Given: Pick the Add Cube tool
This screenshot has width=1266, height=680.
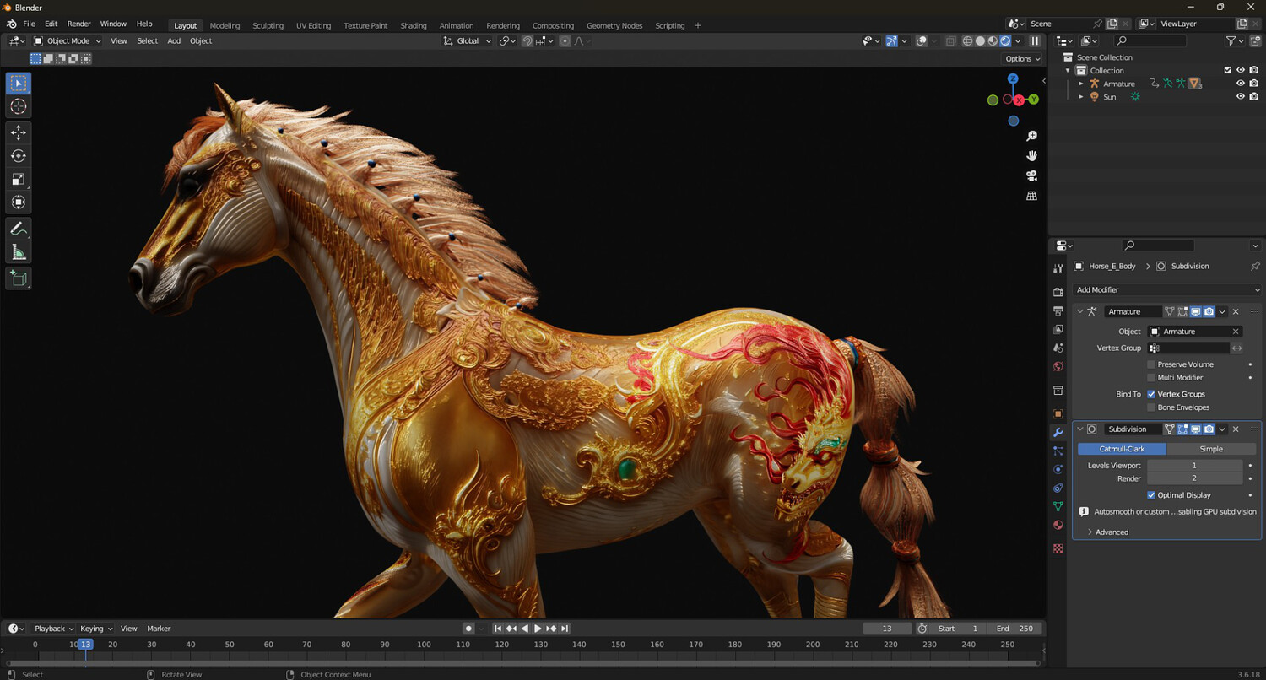Looking at the screenshot, I should (19, 278).
